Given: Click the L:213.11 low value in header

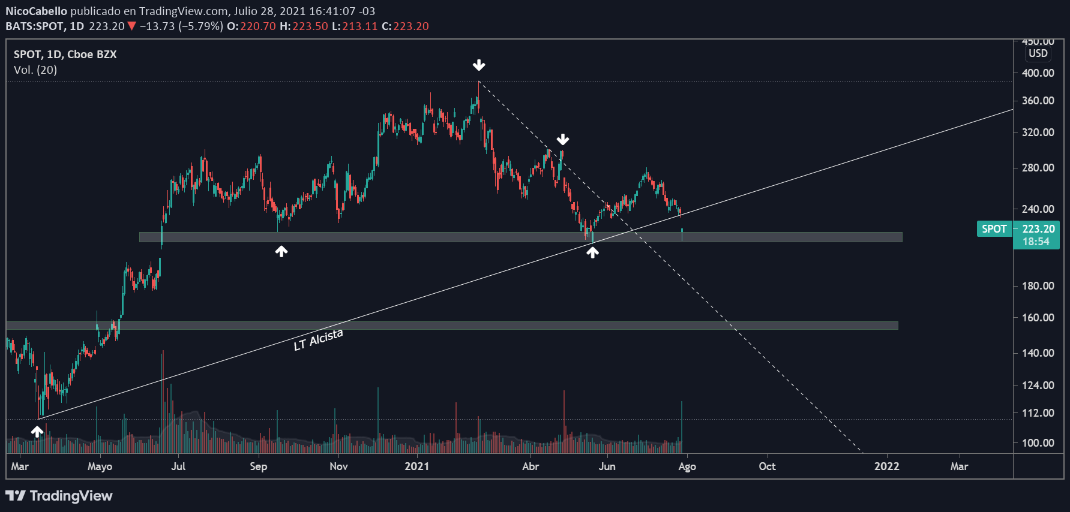Looking at the screenshot, I should (355, 26).
